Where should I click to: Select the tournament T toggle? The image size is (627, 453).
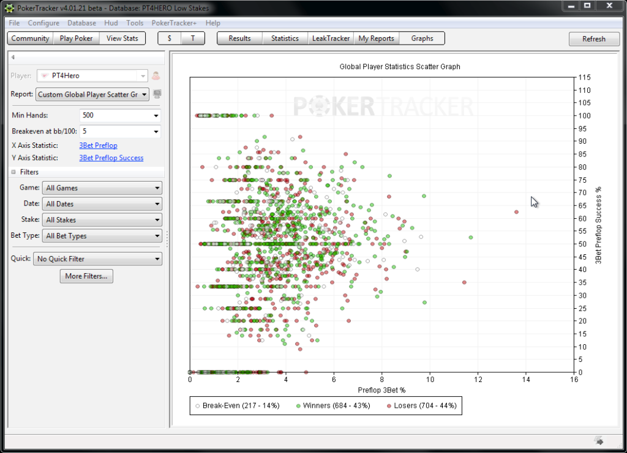coord(193,39)
